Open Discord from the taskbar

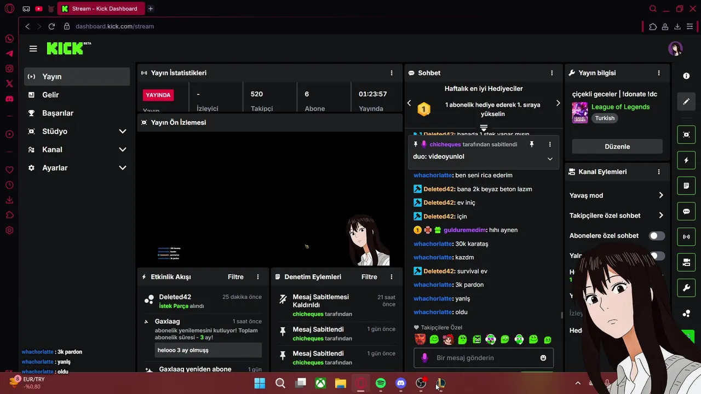pyautogui.click(x=401, y=383)
